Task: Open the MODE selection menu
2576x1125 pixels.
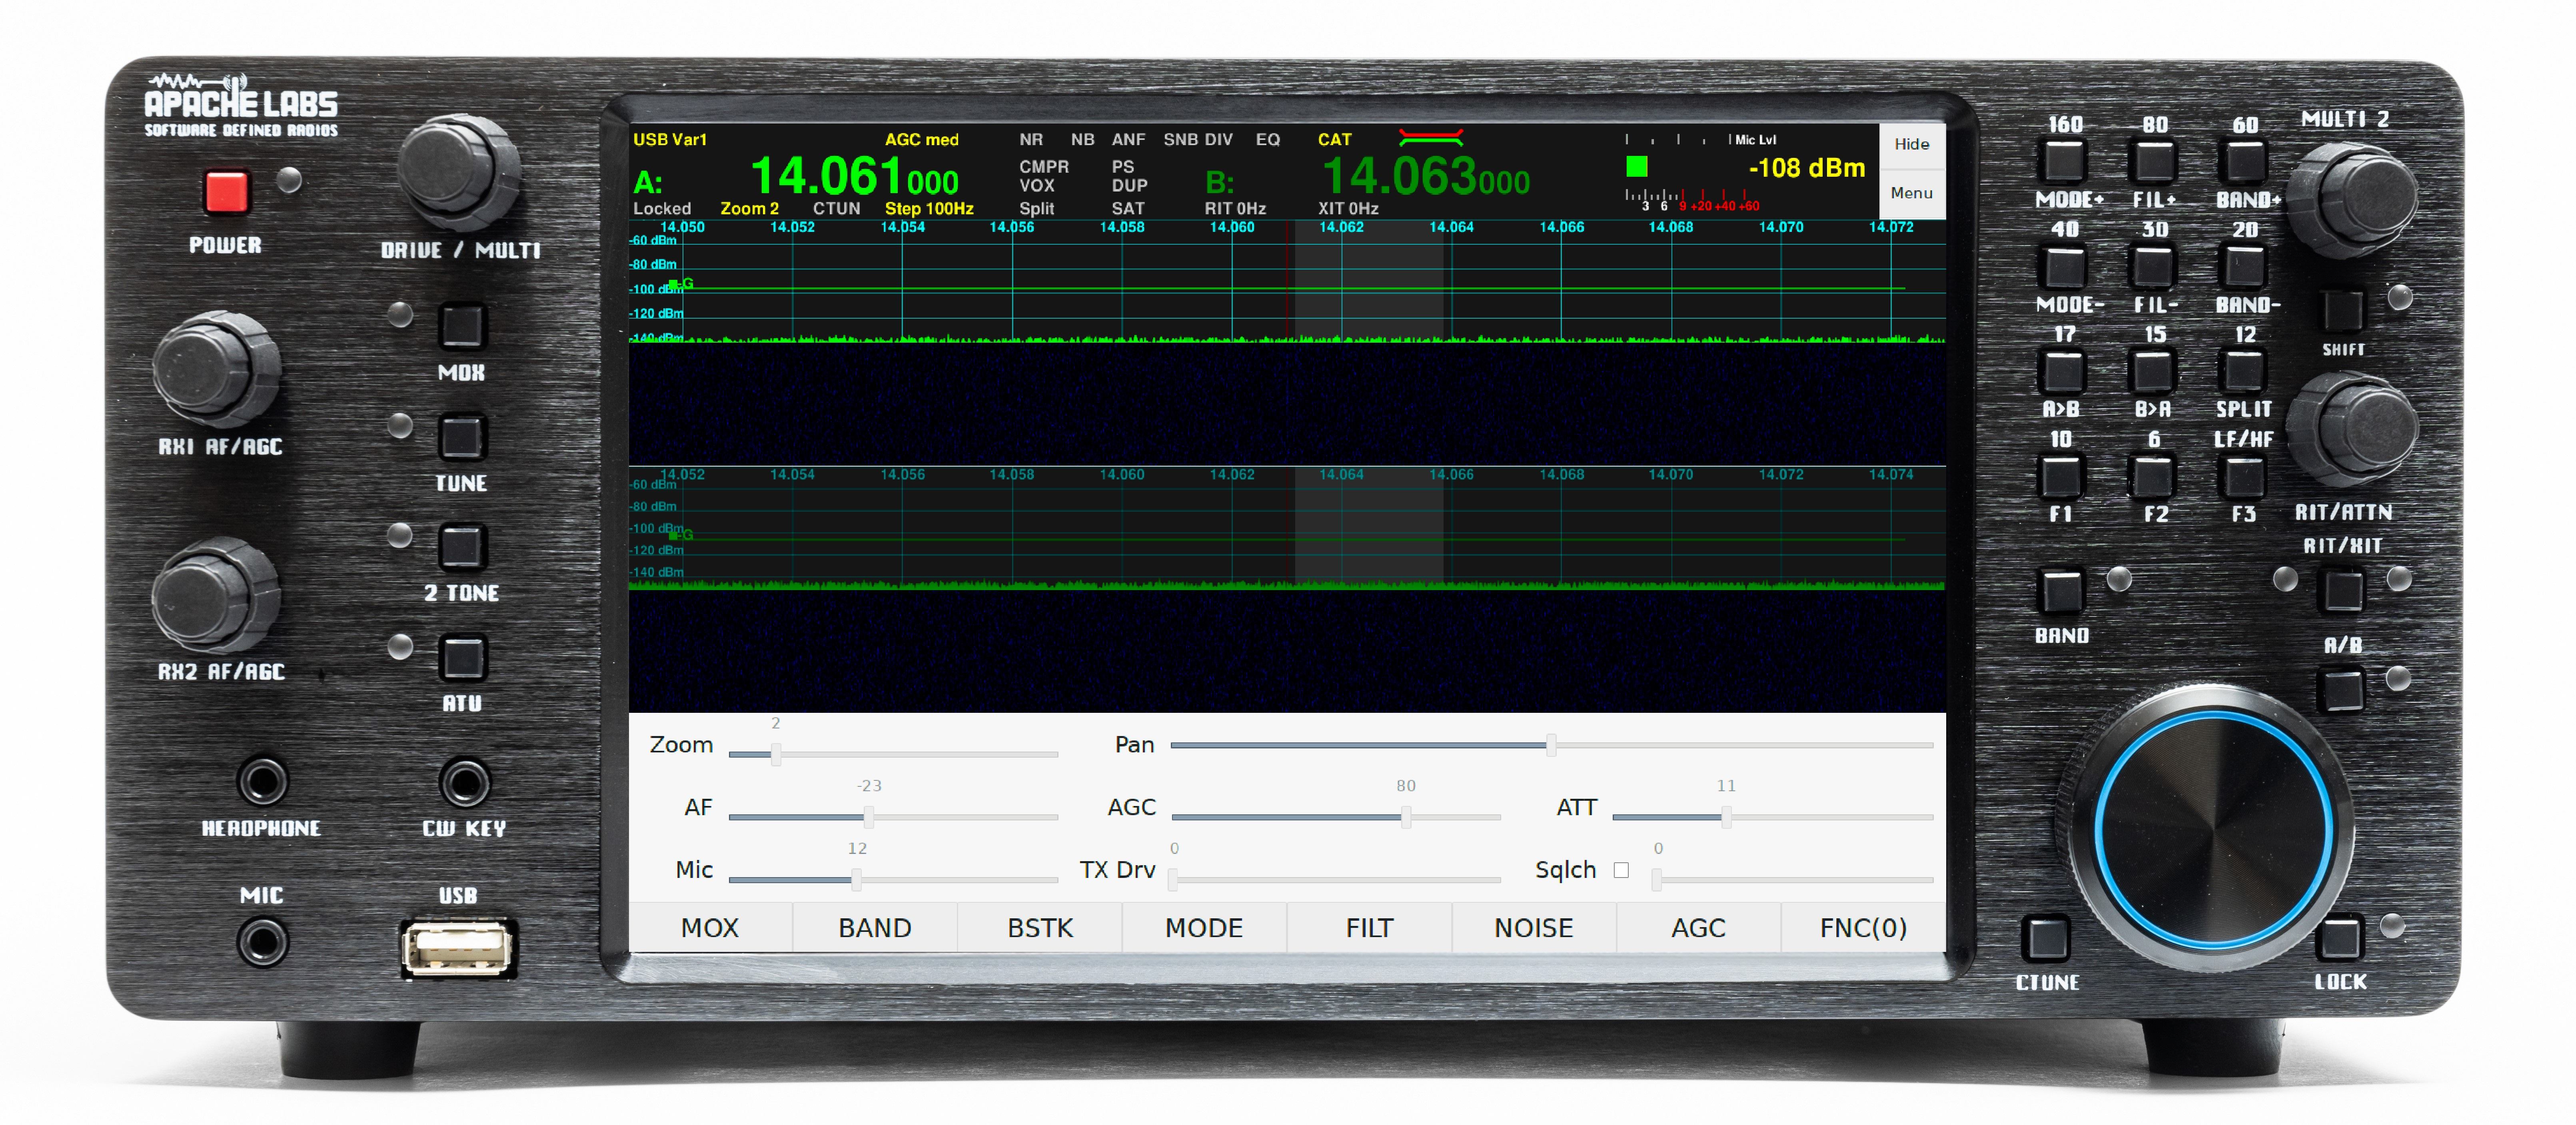Action: point(1203,927)
